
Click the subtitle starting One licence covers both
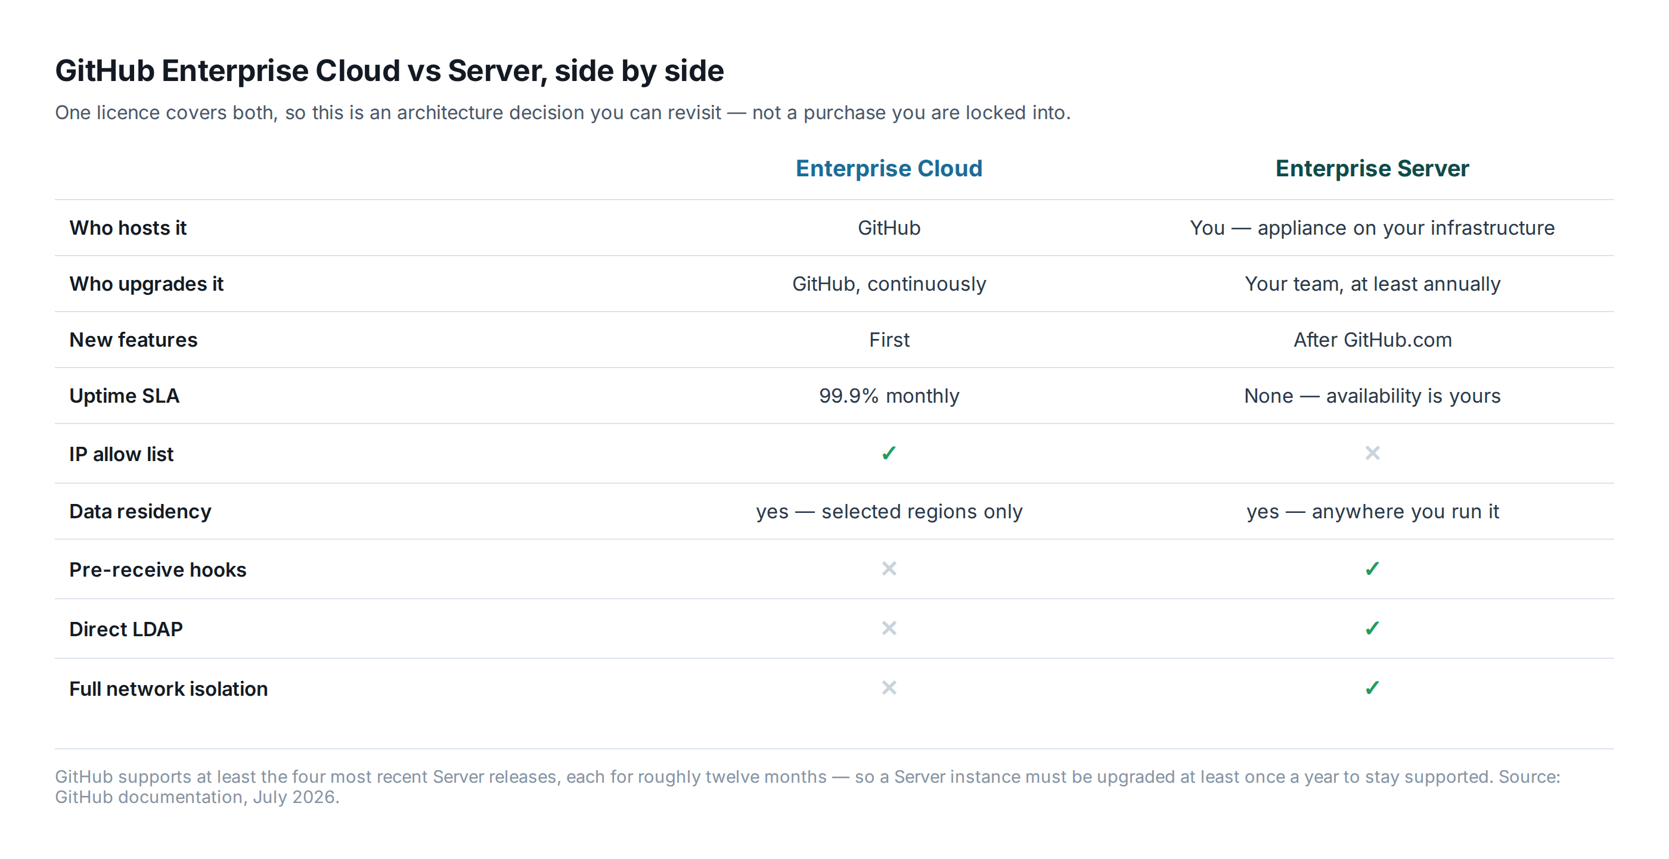[x=562, y=113]
